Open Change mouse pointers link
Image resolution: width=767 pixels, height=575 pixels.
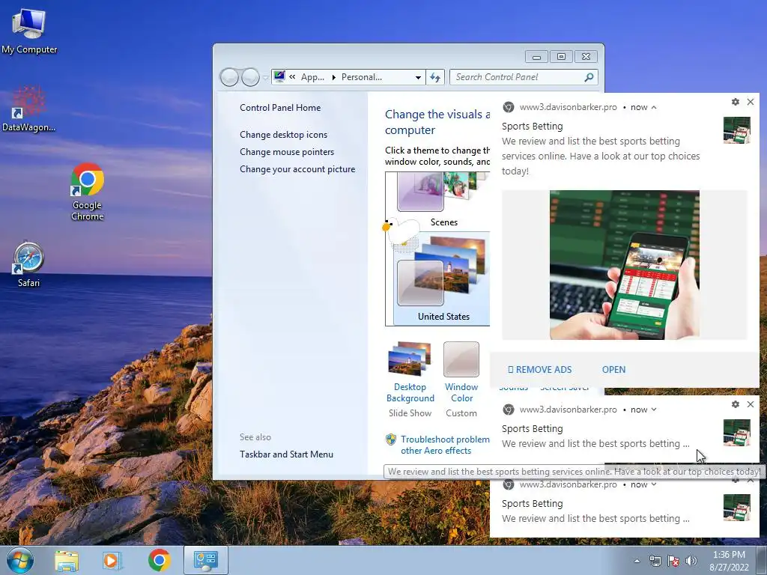tap(287, 151)
